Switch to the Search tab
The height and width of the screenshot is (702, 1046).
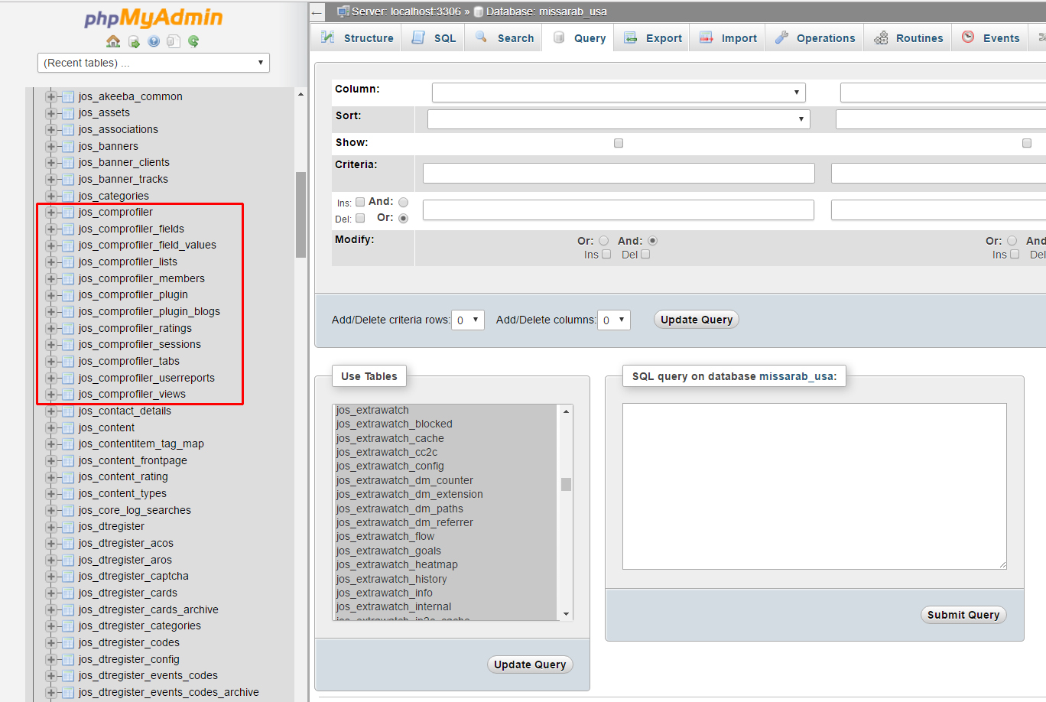click(x=505, y=38)
